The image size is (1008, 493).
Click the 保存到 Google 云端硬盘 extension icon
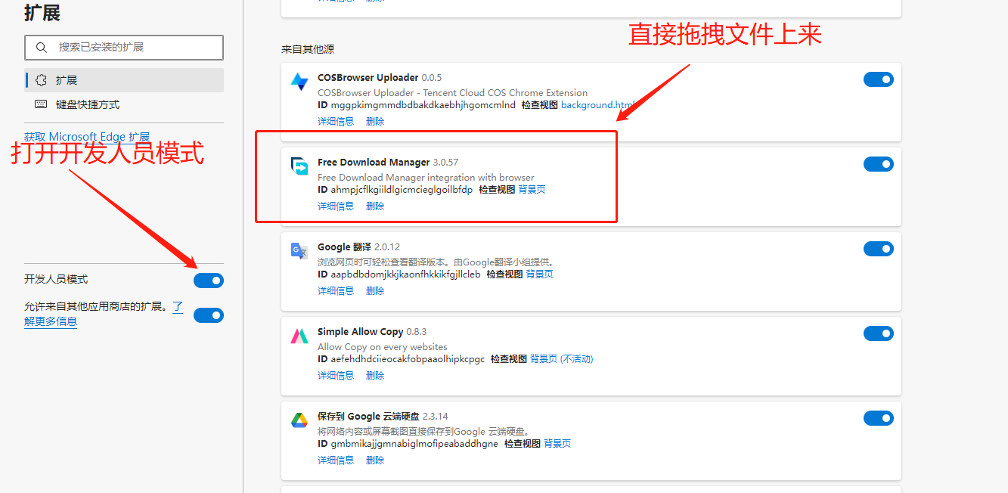click(299, 419)
